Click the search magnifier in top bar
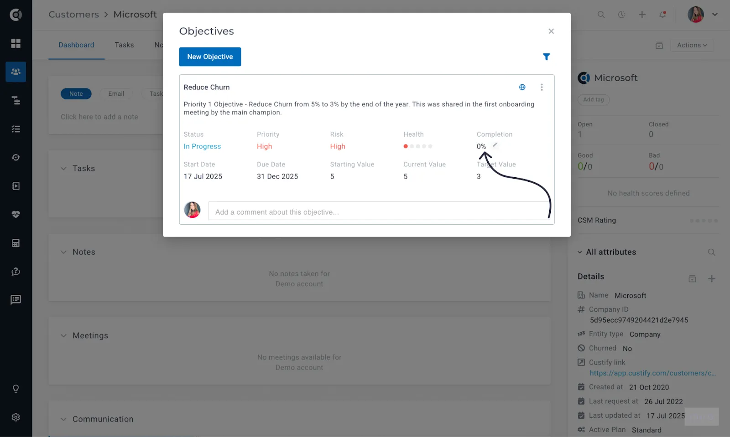This screenshot has width=730, height=437. pos(601,15)
